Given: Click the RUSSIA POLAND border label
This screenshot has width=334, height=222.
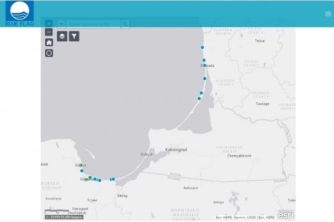Looking at the screenshot, I should [175, 176].
